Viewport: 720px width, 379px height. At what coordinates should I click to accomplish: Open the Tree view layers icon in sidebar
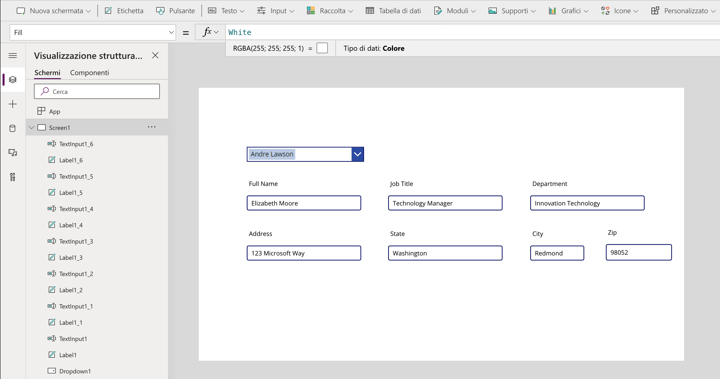click(13, 80)
